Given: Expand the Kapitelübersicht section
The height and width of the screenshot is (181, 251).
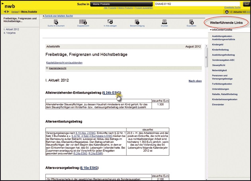Looking at the screenshot, I should tap(48, 68).
